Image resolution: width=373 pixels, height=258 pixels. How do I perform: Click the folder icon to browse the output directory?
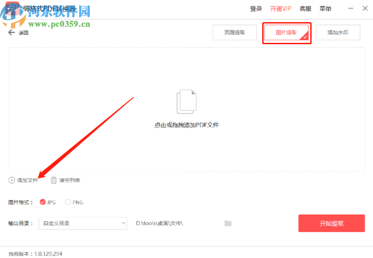click(228, 223)
